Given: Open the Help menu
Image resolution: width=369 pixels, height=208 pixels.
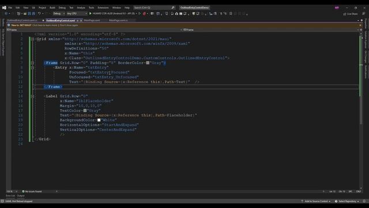Looking at the screenshot, I should coord(127,8).
